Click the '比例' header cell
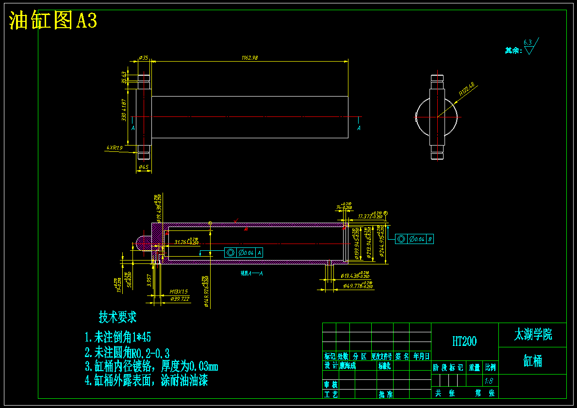 tap(490, 368)
